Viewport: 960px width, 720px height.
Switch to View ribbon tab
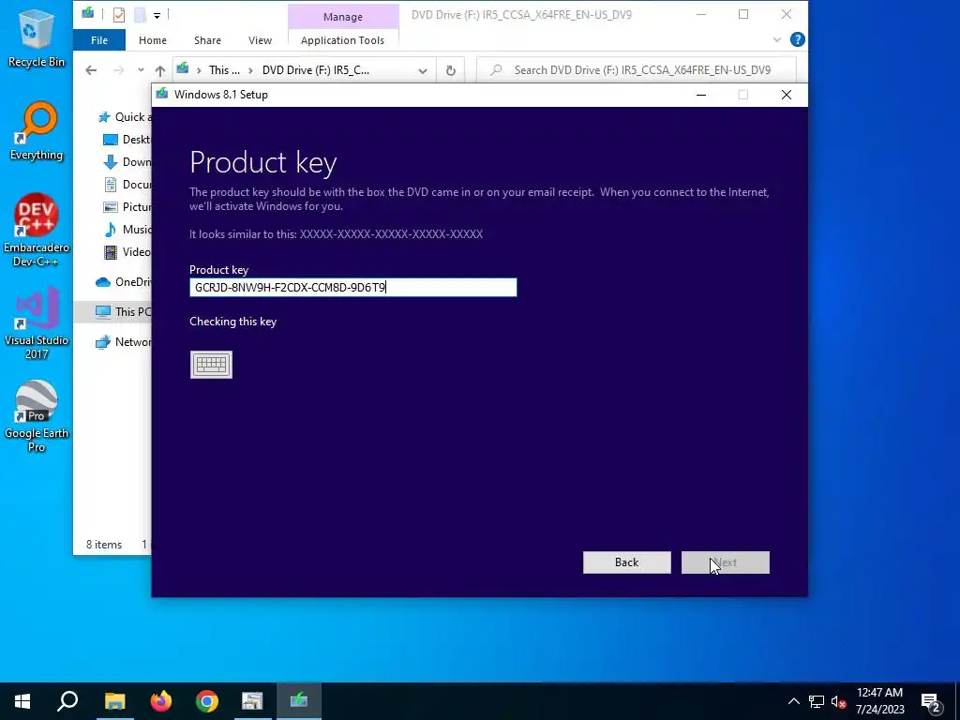coord(261,40)
